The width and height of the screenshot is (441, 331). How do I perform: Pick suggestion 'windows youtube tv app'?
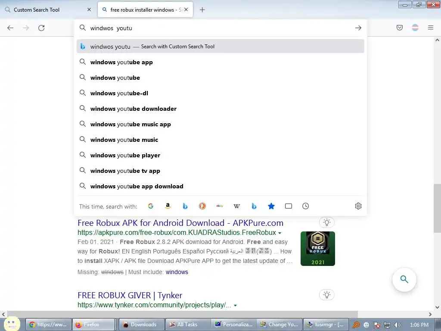pos(220,171)
